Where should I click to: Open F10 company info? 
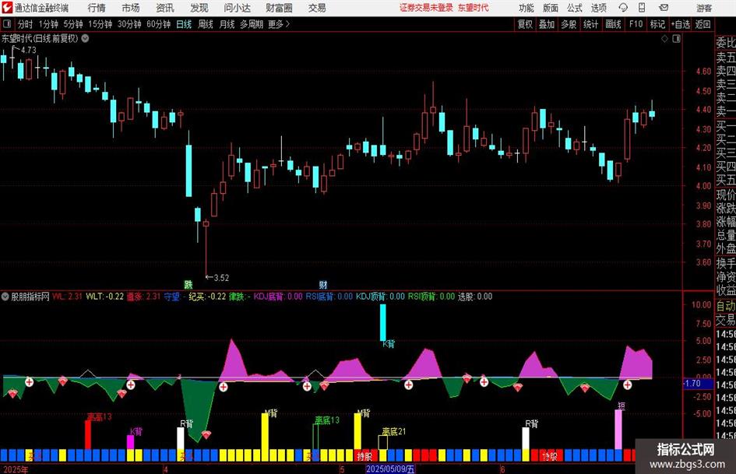tap(636, 24)
